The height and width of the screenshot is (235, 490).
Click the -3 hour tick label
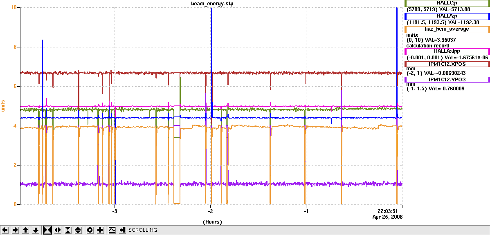(115, 211)
